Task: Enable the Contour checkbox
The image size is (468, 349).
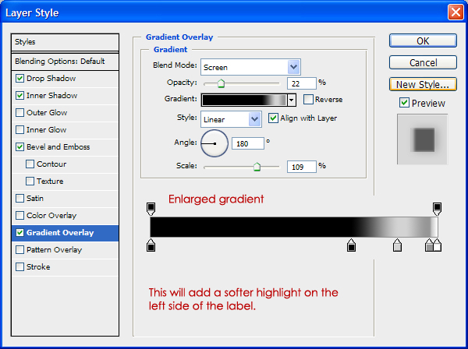Action: click(x=30, y=164)
